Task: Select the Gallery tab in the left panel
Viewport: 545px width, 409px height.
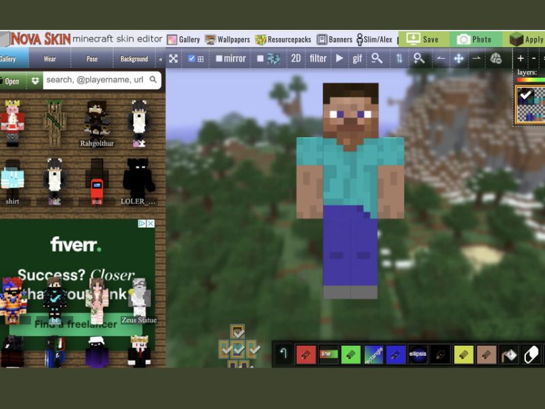Action: point(13,59)
